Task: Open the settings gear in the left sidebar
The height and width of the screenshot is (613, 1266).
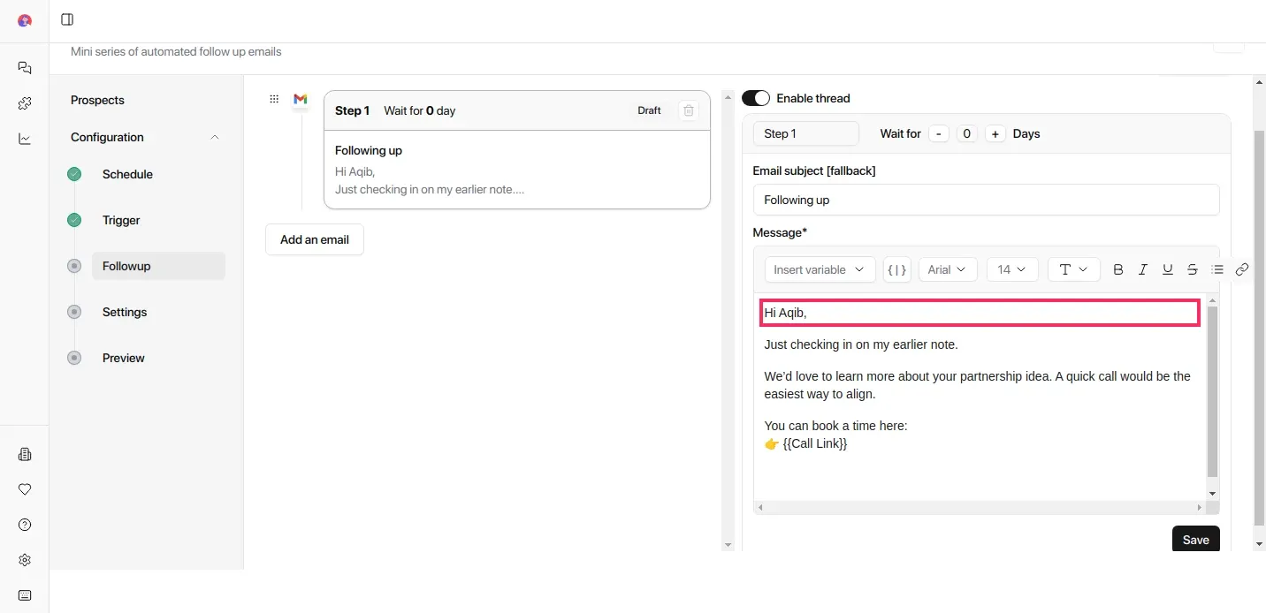Action: coord(24,560)
